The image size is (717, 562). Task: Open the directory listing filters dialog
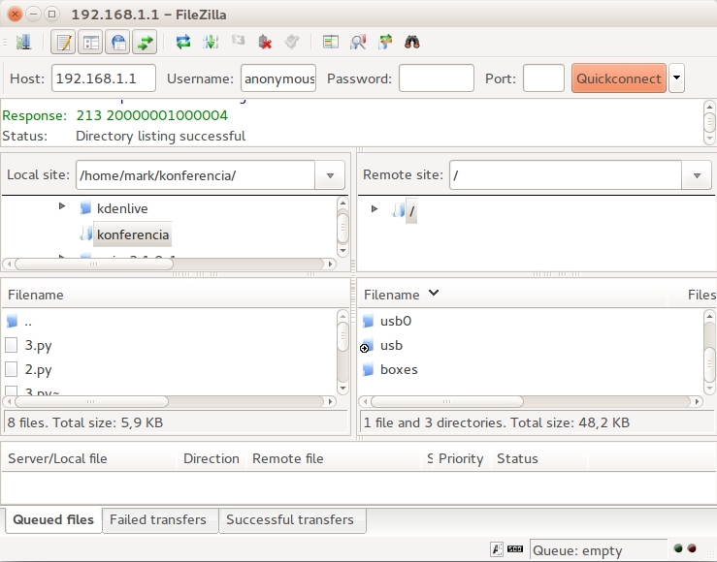(x=331, y=43)
